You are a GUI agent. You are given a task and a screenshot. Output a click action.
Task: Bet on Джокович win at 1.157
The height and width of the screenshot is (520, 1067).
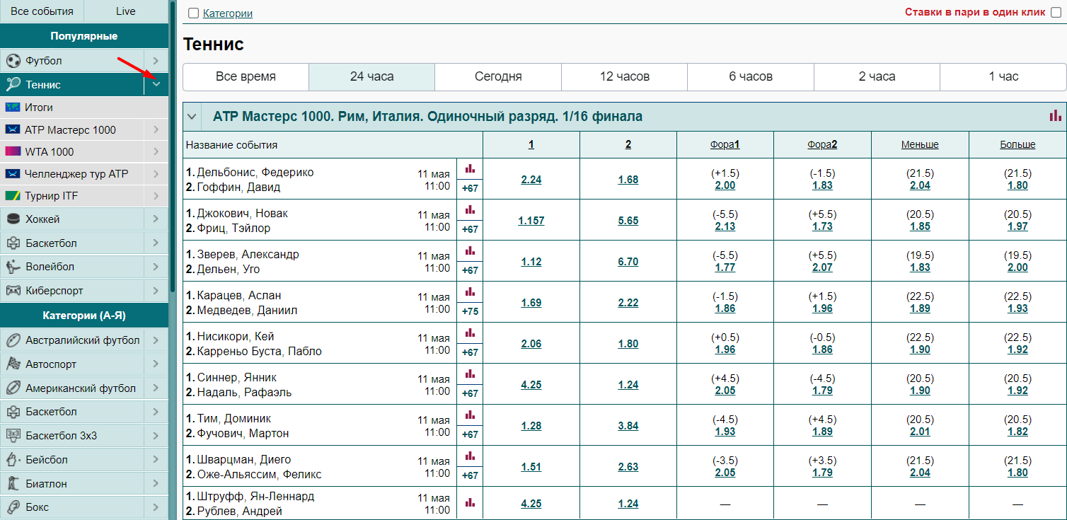tap(531, 221)
